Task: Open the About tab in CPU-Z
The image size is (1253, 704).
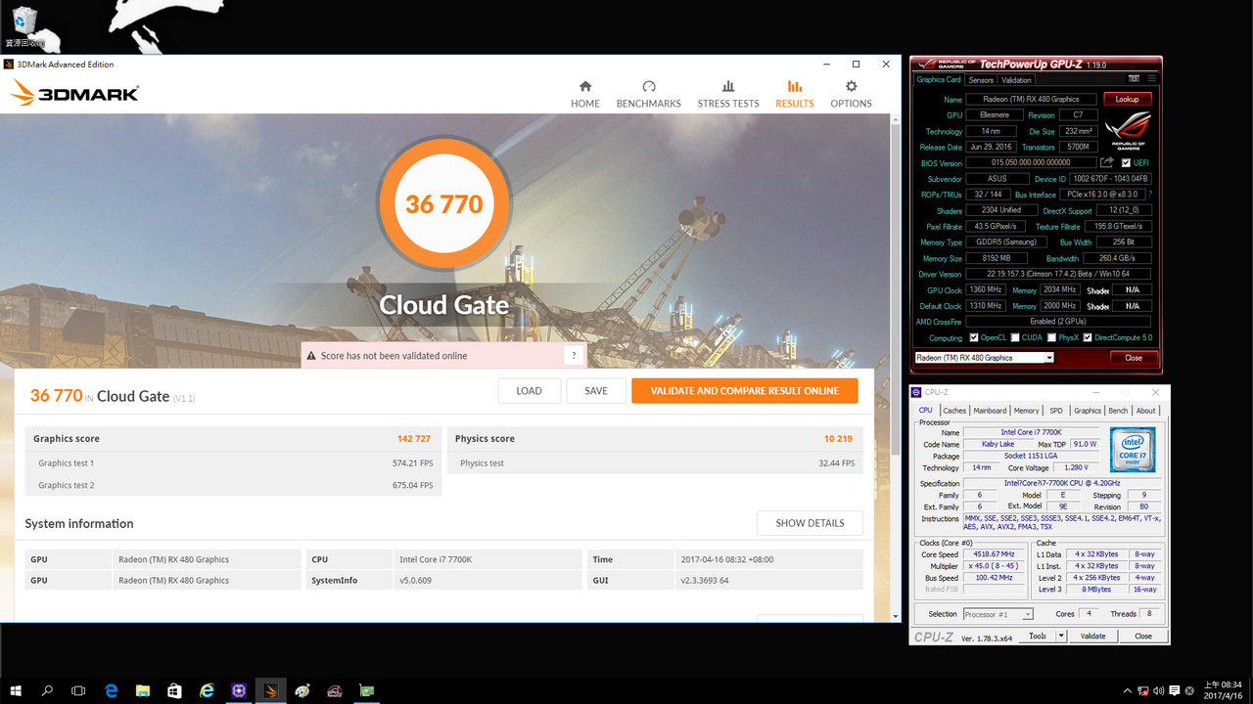Action: click(x=1146, y=411)
